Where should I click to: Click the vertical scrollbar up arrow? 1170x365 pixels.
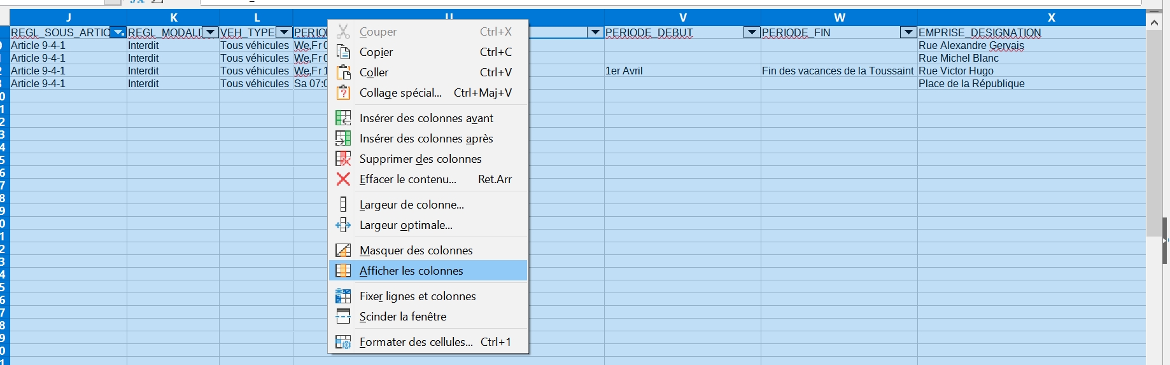[1154, 22]
